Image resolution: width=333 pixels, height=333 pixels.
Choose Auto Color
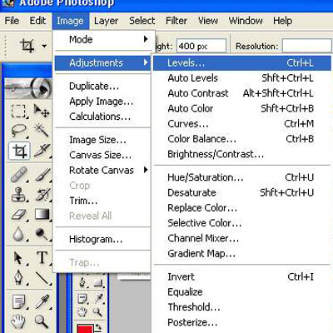coord(242,108)
